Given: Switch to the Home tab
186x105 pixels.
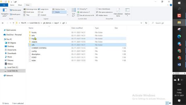Looking at the screenshot, I should point(12,5).
